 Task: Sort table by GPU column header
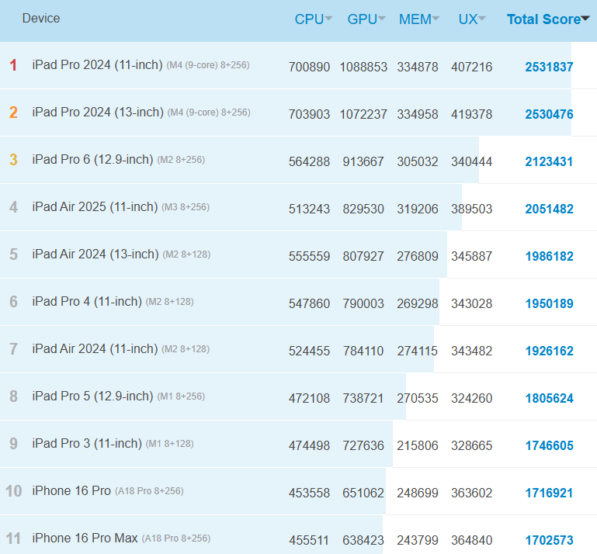click(x=366, y=19)
